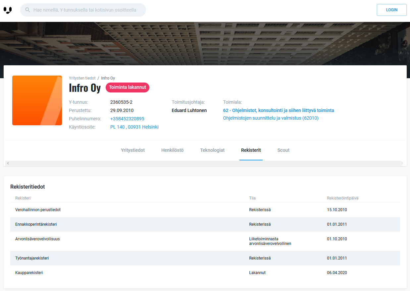
Task: Click Ohjelmistojen suunnittelu ja valmistus (62010)
Action: [x=271, y=118]
